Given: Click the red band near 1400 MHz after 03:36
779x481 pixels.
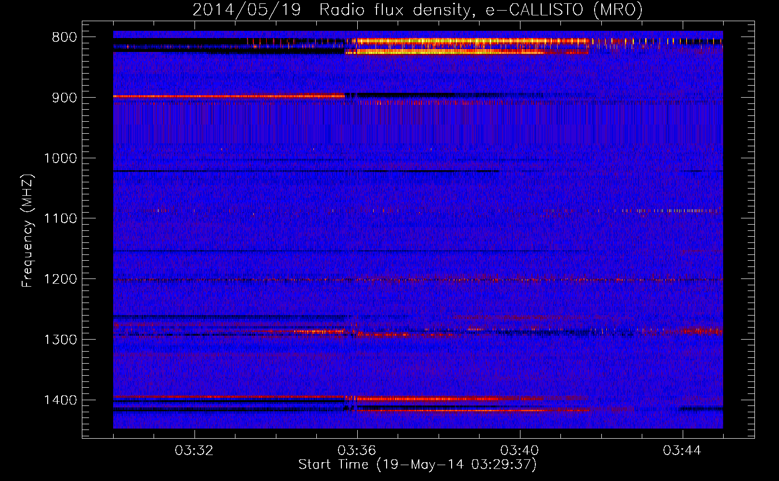Looking at the screenshot, I should pyautogui.click(x=433, y=399).
